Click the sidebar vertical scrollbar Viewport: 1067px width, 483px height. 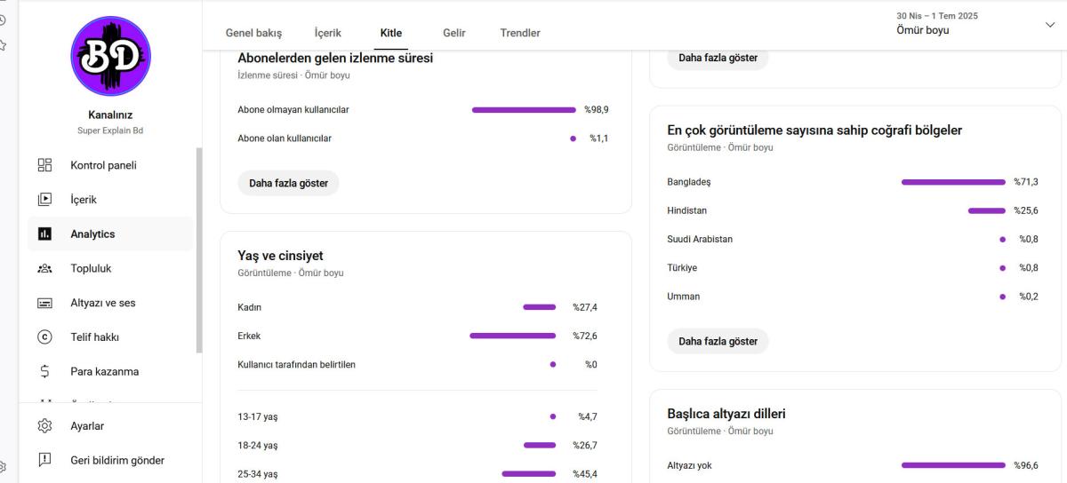[199, 251]
